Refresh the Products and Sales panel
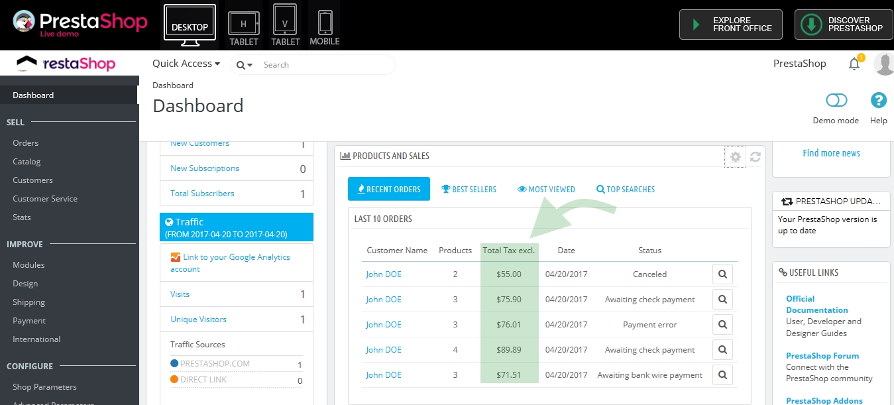 click(755, 157)
